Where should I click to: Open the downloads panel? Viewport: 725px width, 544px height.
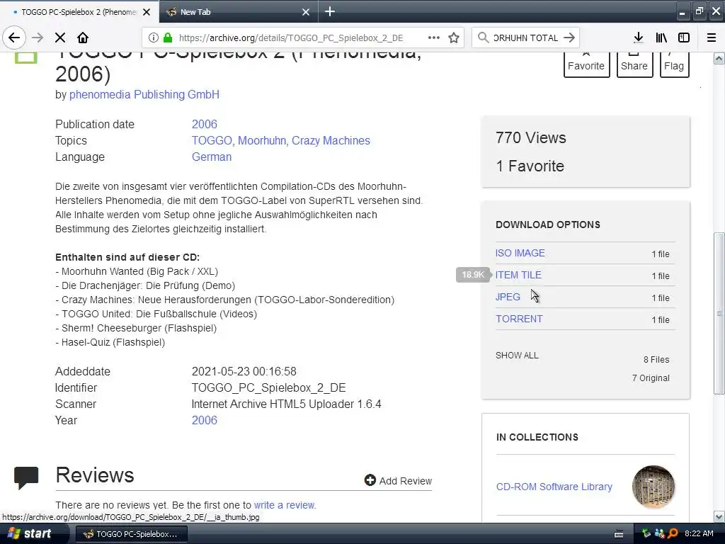point(638,38)
